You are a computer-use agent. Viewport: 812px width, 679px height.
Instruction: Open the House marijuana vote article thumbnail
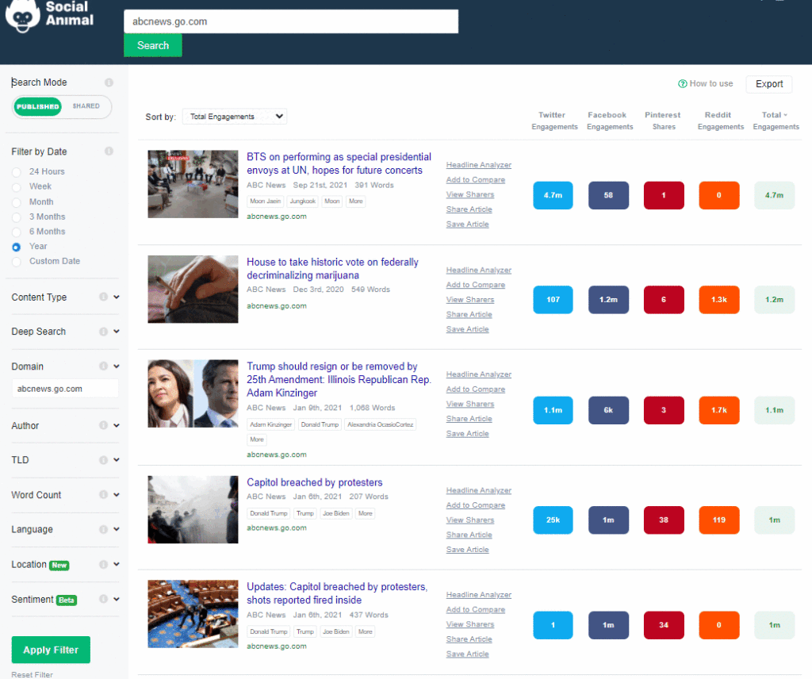[x=193, y=289]
